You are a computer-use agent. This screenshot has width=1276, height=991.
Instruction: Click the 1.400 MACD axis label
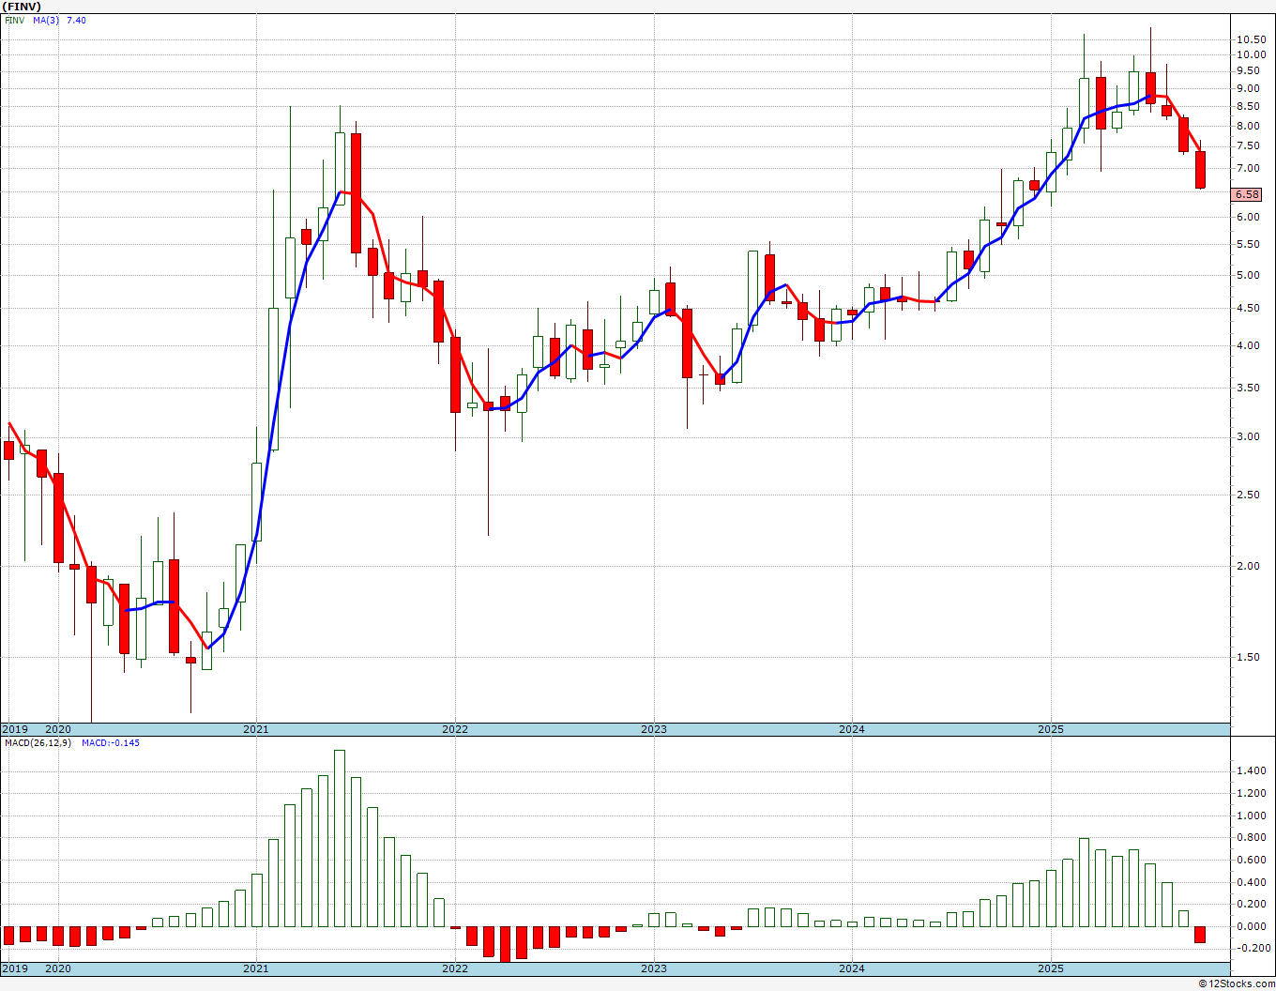coord(1251,771)
